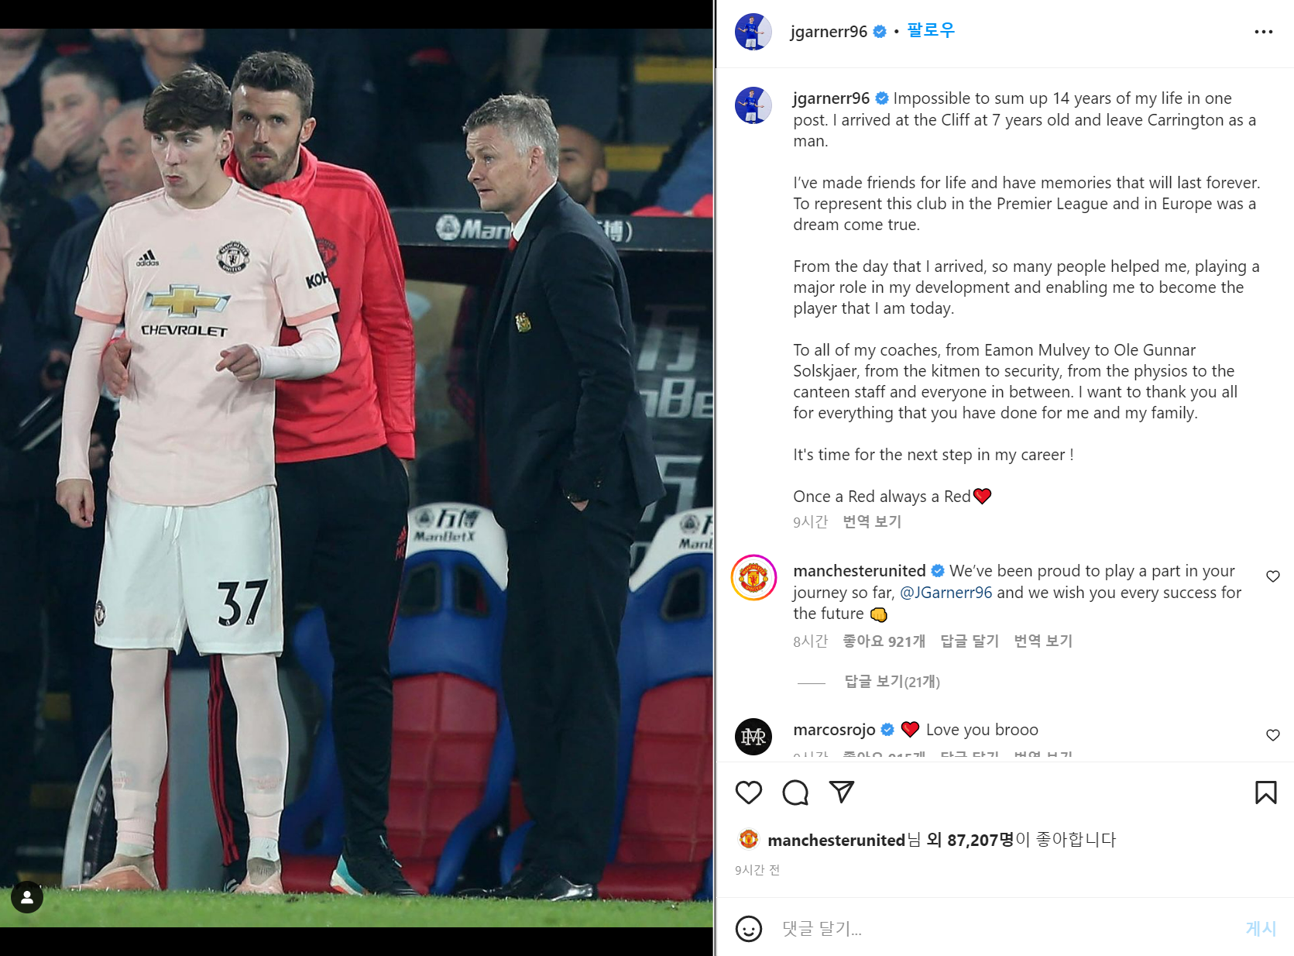The image size is (1294, 956).
Task: Like the marcosrojo comment
Action: click(1272, 735)
